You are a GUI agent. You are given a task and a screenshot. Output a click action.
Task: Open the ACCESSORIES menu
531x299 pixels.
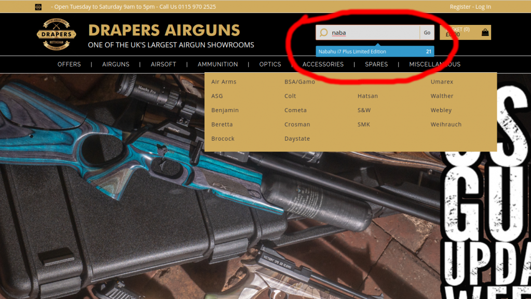point(323,64)
